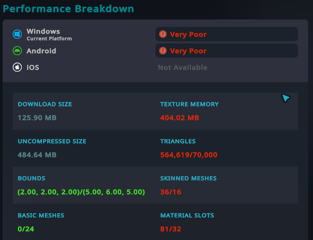Click the Download Size value 125.90 MB

coord(37,118)
